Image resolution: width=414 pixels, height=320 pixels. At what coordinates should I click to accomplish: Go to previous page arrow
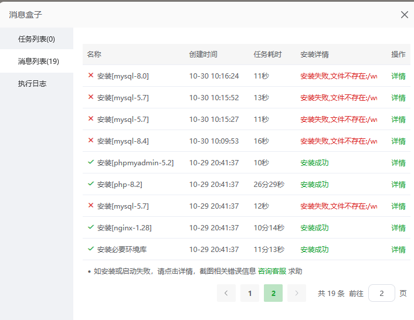coord(226,293)
